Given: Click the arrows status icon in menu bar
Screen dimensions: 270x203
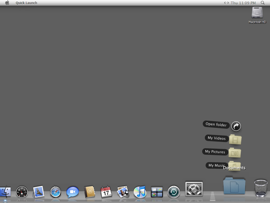Looking at the screenshot, I should tap(226, 3).
